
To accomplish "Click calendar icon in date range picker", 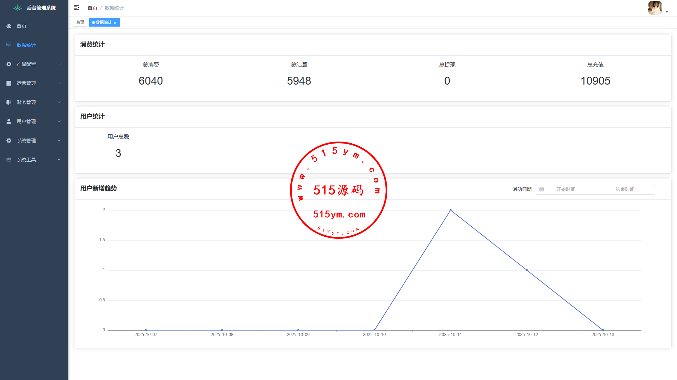I will [x=542, y=189].
